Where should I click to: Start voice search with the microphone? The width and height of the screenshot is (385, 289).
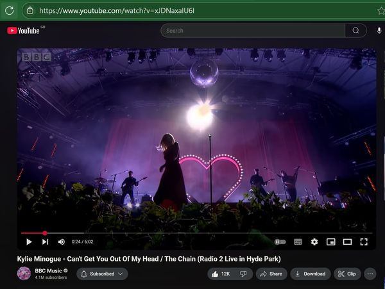pos(379,31)
